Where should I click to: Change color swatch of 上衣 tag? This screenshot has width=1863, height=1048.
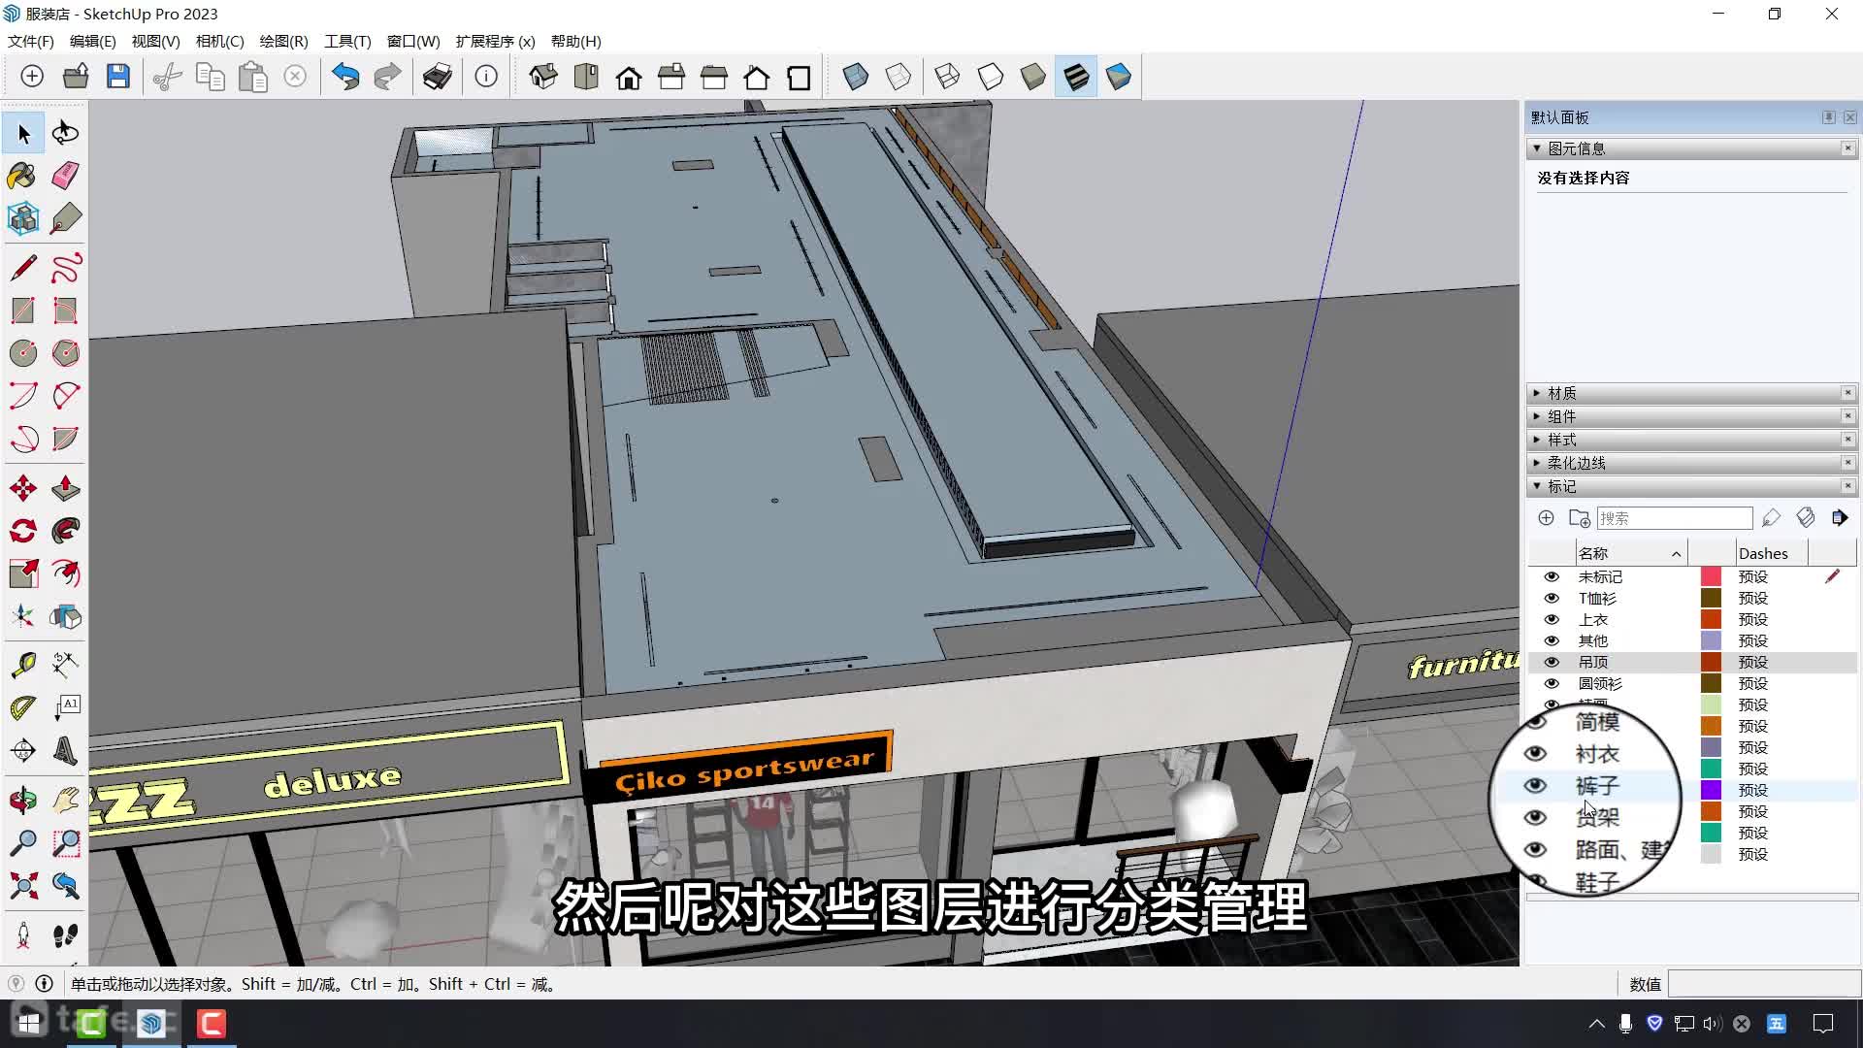pos(1712,619)
